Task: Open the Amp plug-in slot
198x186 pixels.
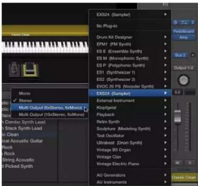Action: pos(184,37)
